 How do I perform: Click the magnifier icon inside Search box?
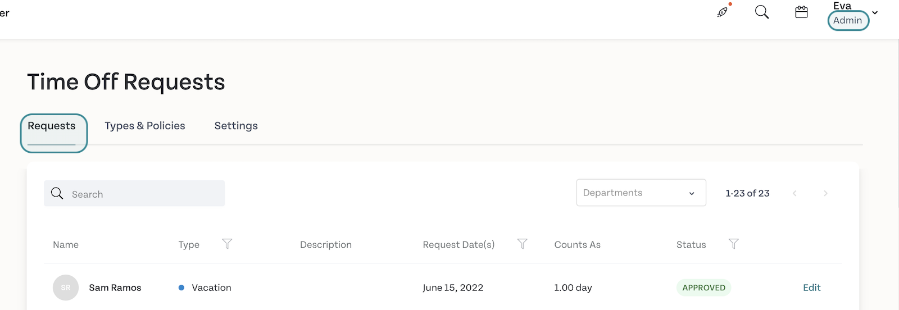point(57,194)
